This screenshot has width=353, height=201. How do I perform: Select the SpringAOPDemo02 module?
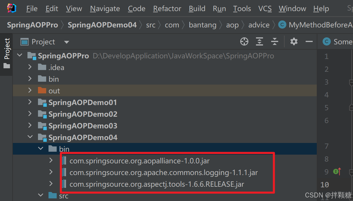[165, 114]
